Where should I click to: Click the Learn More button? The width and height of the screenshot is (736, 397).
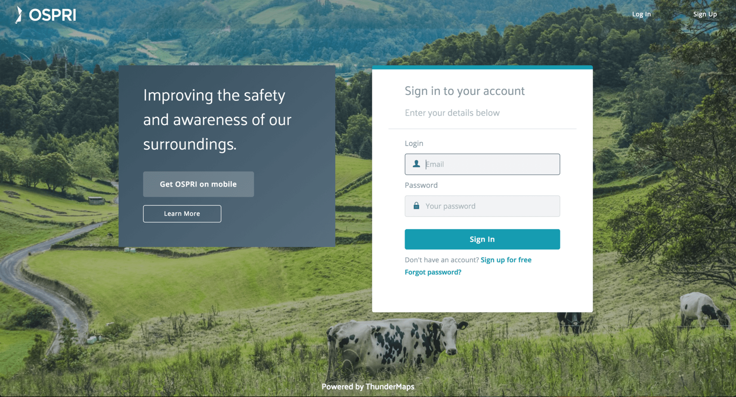click(182, 214)
